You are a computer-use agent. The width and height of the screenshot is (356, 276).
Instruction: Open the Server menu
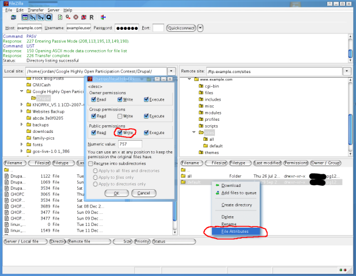pos(54,10)
